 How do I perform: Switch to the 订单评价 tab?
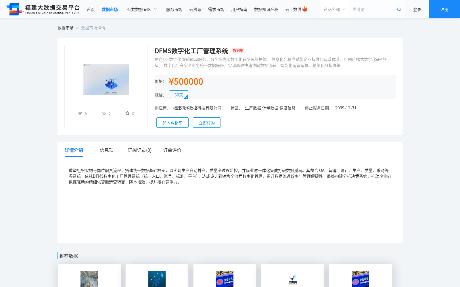tap(172, 150)
